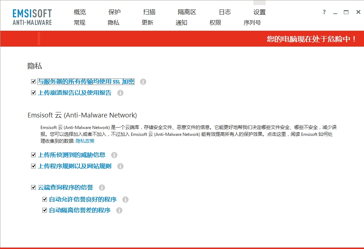
Task: Uncheck 上传崩溃报告以及使用报告 checkbox
Action: click(34, 93)
